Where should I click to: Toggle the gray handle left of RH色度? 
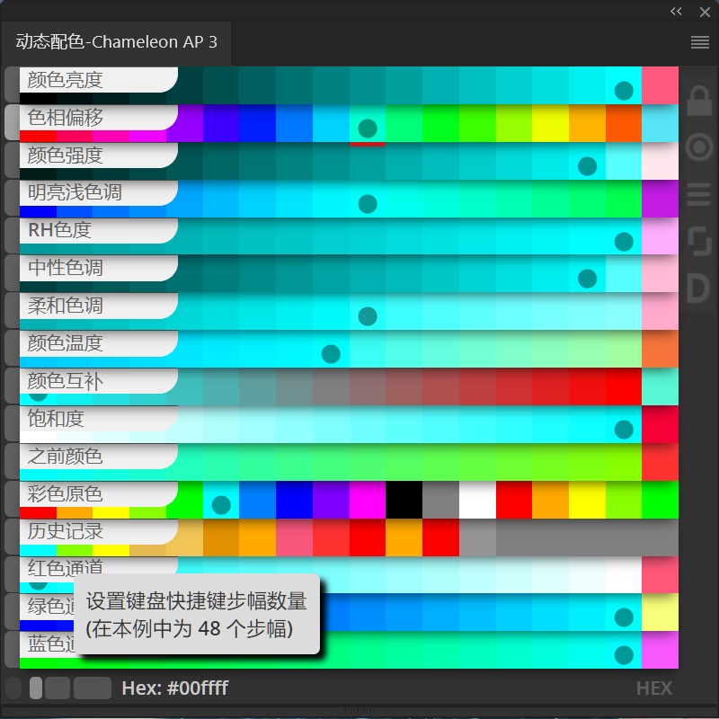tap(12, 235)
